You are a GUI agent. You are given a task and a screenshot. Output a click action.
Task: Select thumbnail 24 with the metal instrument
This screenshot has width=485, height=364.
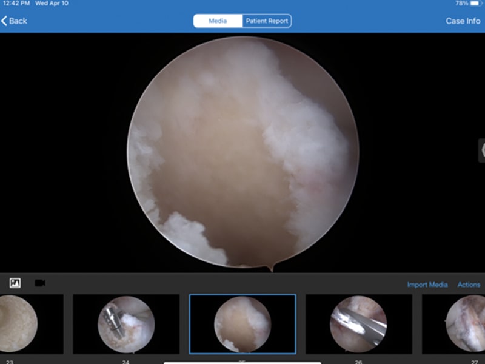click(126, 324)
